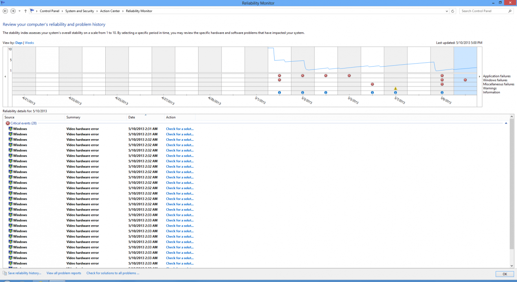Sort list by Date column header
517x282 pixels.
coord(146,117)
